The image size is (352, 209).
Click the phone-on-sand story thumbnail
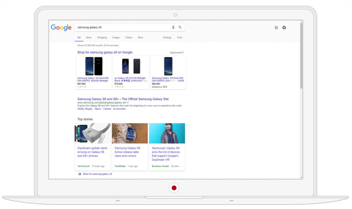pos(130,133)
